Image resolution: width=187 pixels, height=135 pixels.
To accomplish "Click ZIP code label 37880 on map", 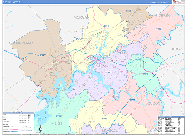I will click(x=59, y=116).
